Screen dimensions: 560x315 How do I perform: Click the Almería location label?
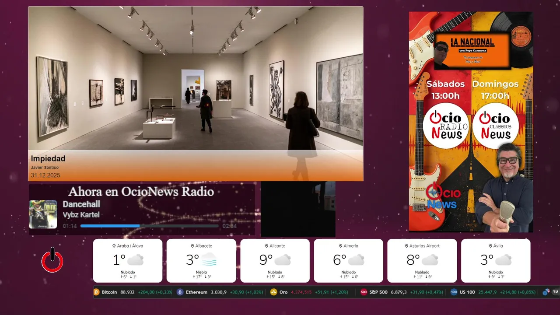(x=348, y=246)
